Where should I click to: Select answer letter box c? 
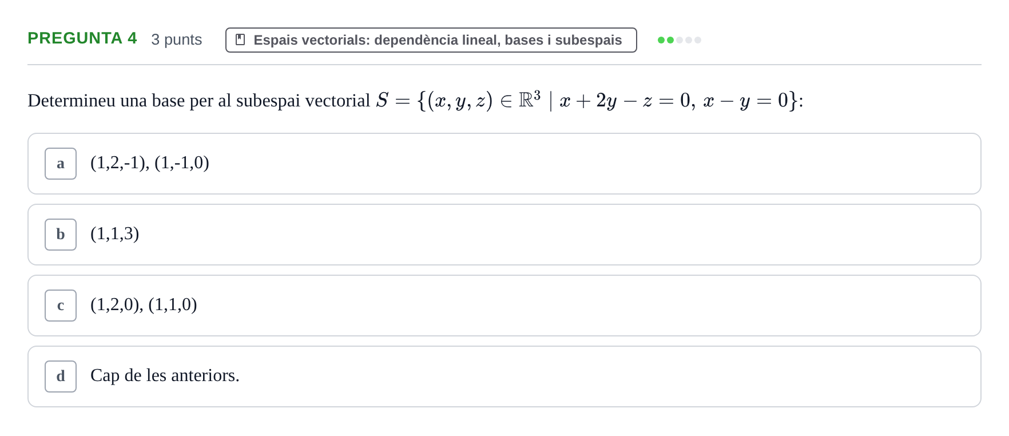pos(61,306)
